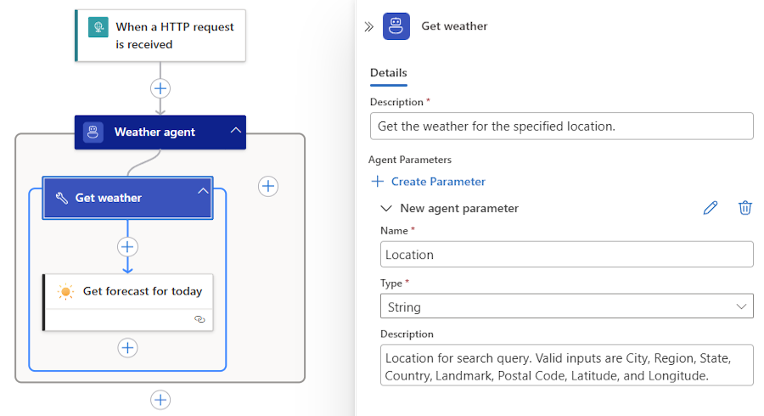
Task: Click the Get weather panel title
Action: tap(454, 26)
